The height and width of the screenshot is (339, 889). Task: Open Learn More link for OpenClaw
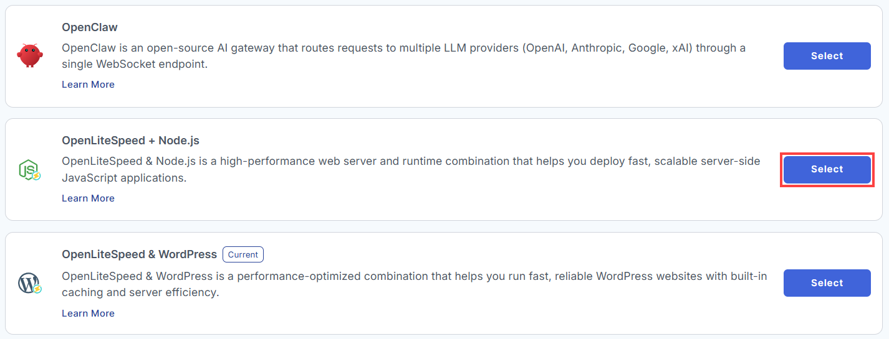coord(88,85)
